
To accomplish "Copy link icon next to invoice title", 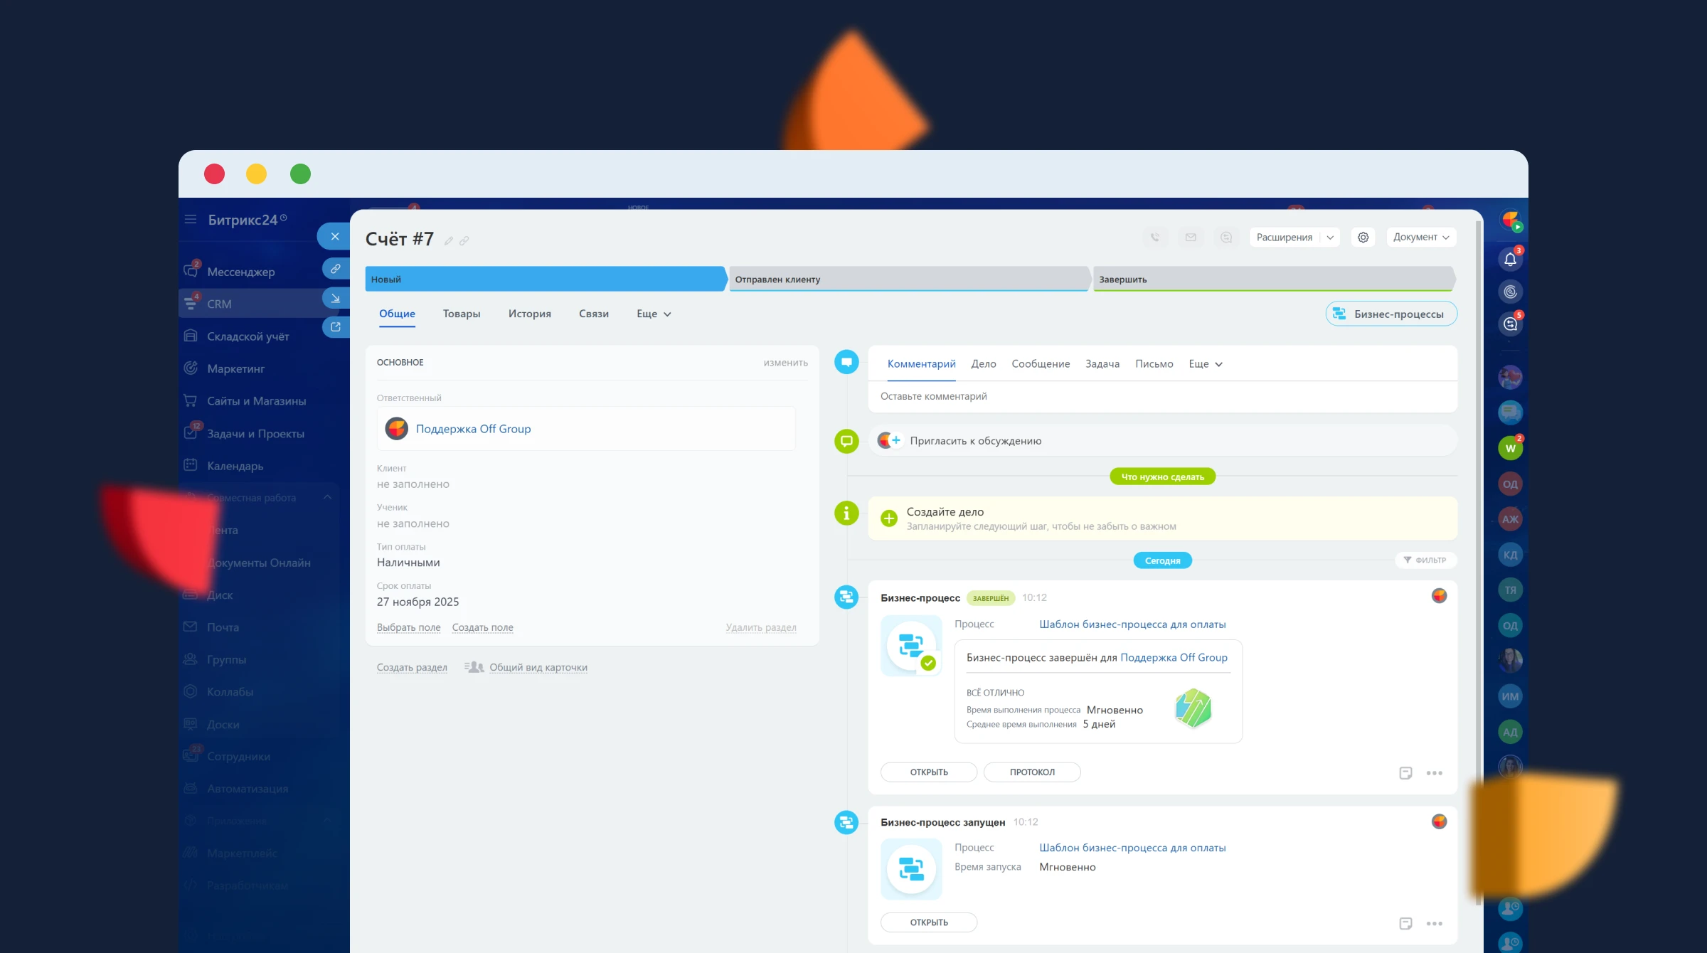I will [x=464, y=241].
